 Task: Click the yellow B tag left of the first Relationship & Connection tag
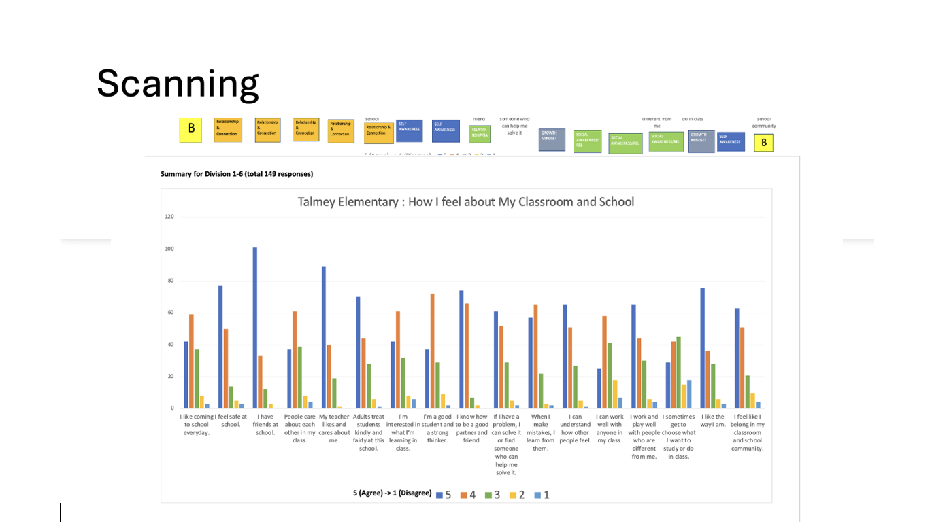pyautogui.click(x=190, y=129)
